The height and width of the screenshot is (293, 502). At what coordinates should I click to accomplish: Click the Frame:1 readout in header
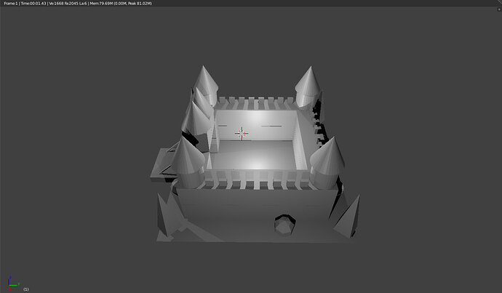click(x=11, y=3)
